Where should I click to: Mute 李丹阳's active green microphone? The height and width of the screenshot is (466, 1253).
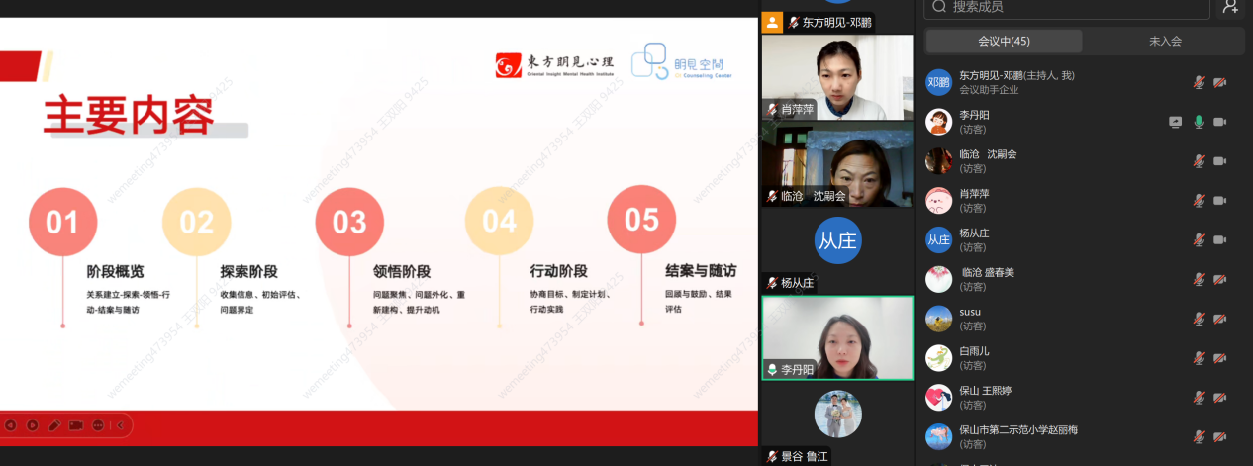pyautogui.click(x=1199, y=122)
